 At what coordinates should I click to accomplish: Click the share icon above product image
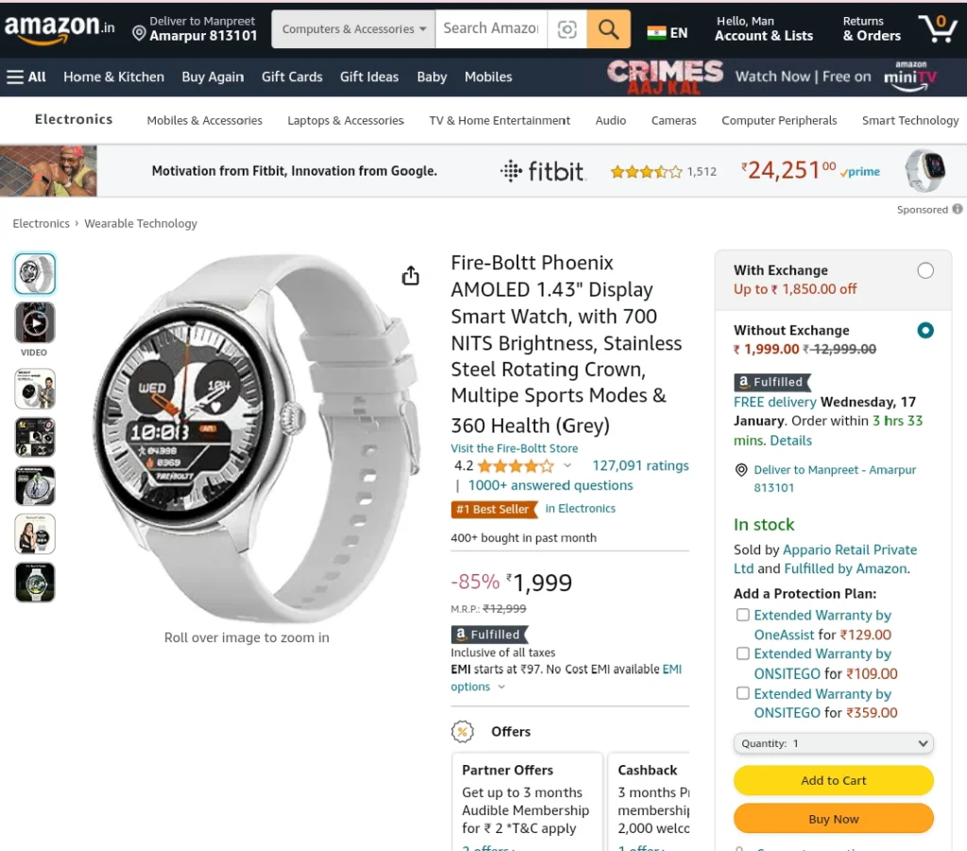click(411, 276)
